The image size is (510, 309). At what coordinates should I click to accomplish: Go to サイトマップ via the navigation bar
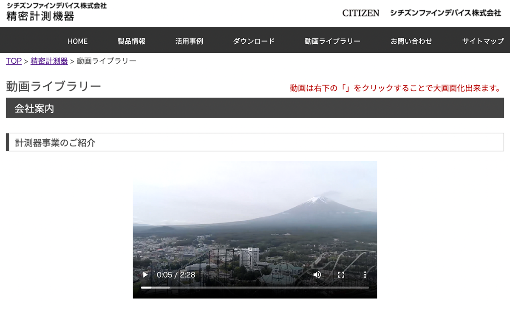coord(482,41)
